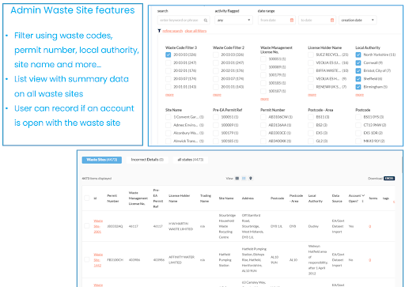Select the Waste Sites (4473) tab
This screenshot has width=405, height=287.
102,160
